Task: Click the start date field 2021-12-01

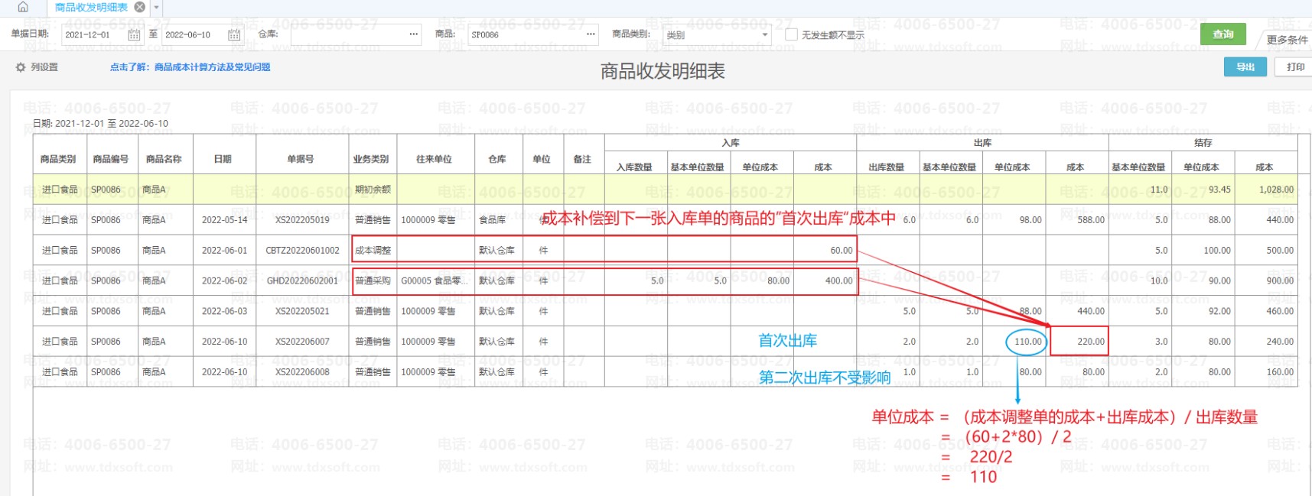Action: coord(92,34)
